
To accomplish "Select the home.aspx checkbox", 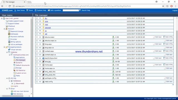I will [37, 65].
